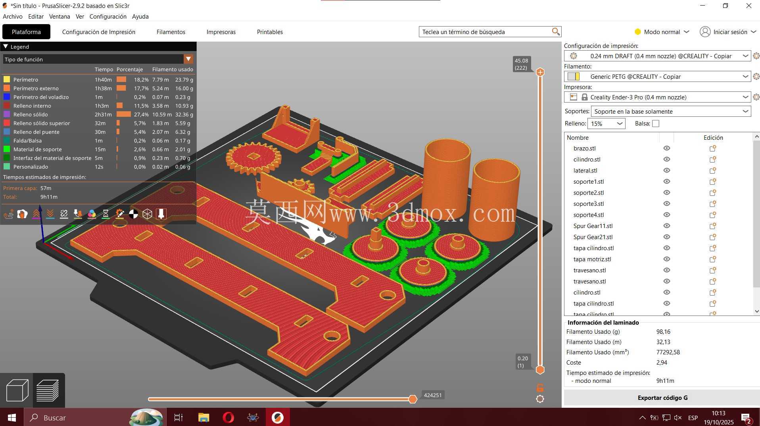Toggle visibility of first tapa cilindro.stl
760x426 pixels.
point(667,248)
